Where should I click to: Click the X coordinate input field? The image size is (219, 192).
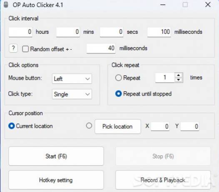[x=160, y=126]
